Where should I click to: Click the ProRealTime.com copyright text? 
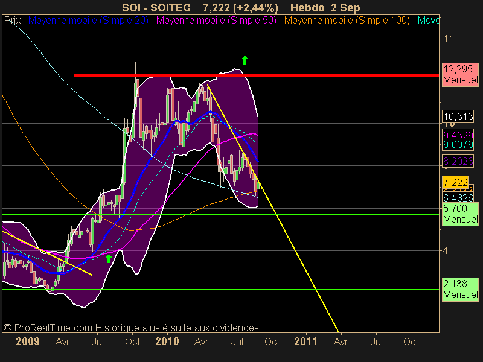coord(131,328)
